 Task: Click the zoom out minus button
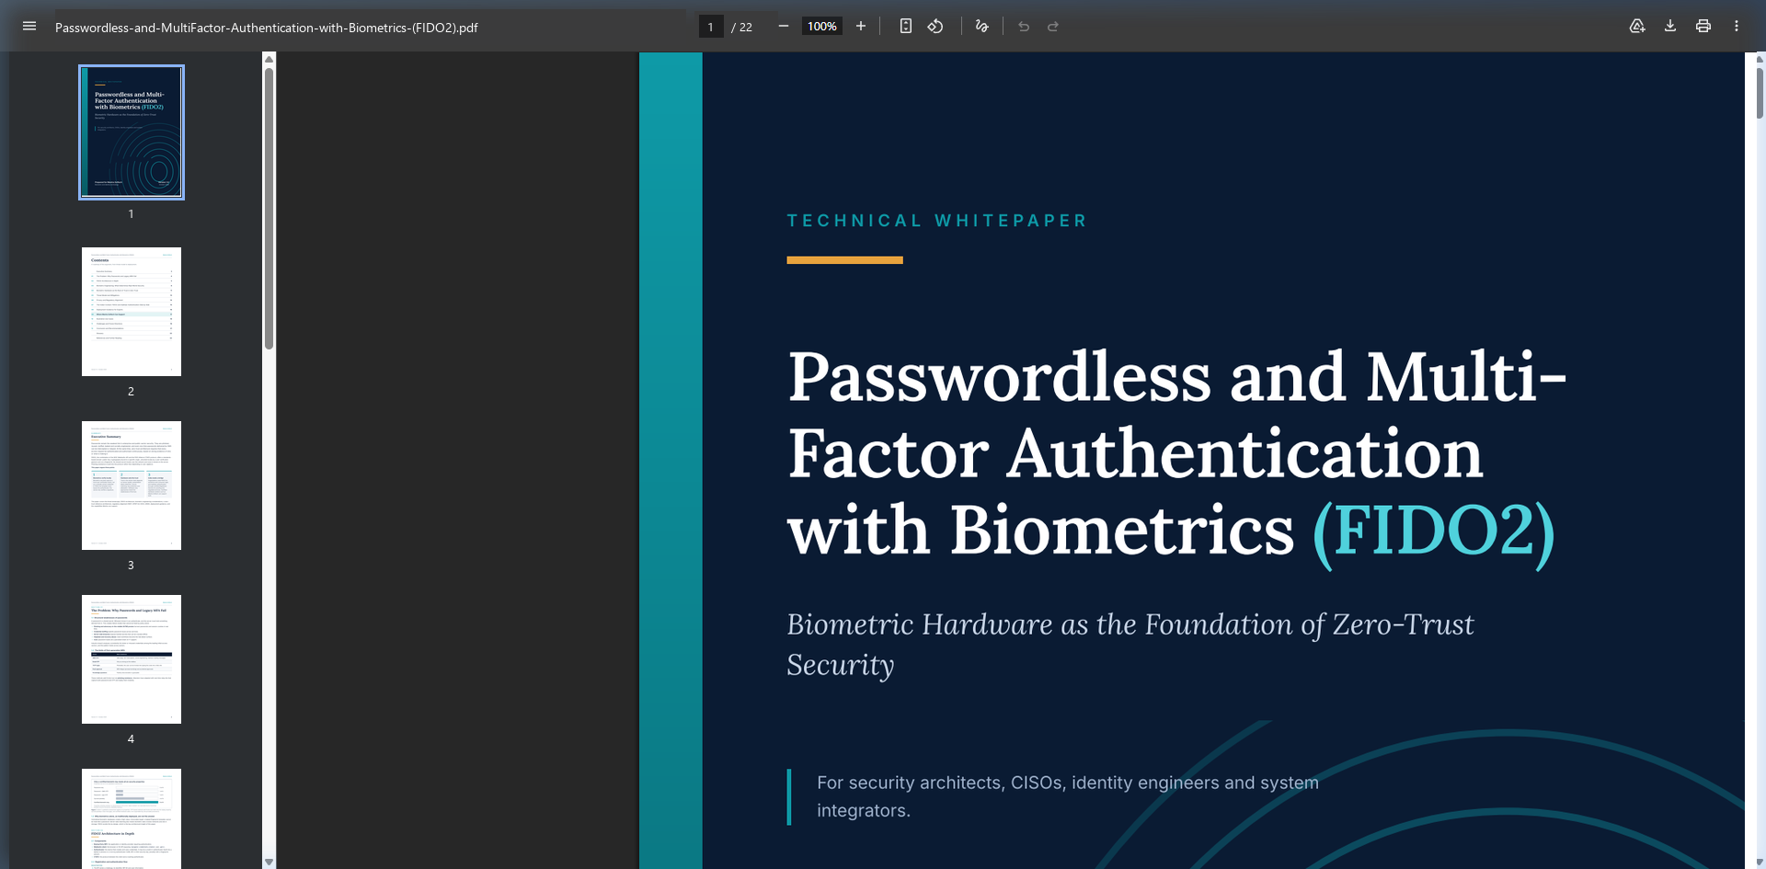tap(784, 26)
